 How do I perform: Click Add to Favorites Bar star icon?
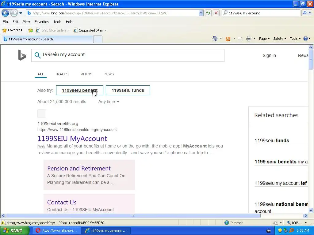point(31,30)
